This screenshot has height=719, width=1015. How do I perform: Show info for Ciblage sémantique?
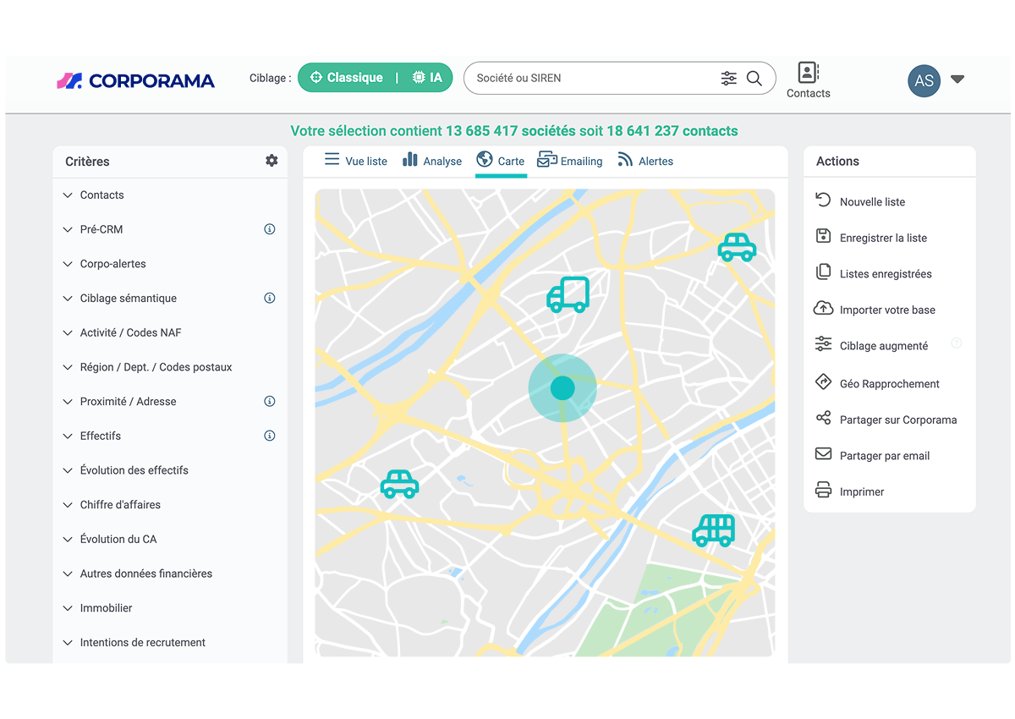coord(270,299)
